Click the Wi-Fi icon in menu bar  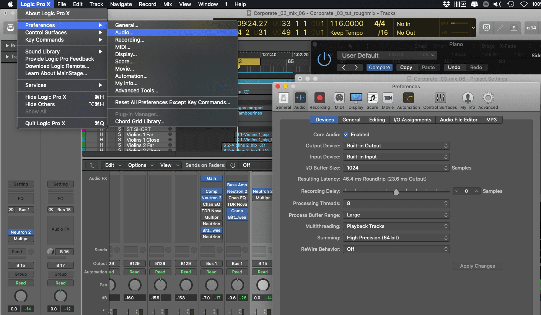pyautogui.click(x=523, y=4)
